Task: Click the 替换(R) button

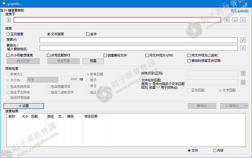Action: coord(202,106)
